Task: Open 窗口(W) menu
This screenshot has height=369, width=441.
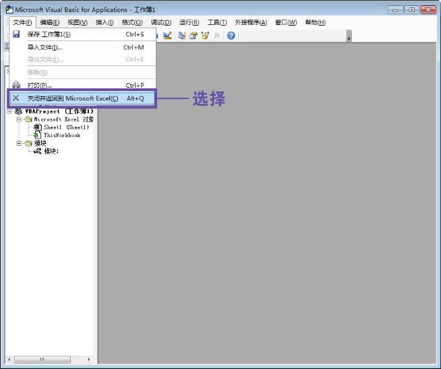Action: coord(286,22)
